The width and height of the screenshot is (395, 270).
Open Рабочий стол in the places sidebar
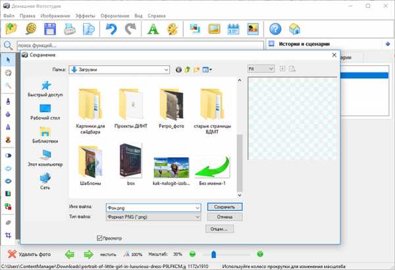coord(45,111)
